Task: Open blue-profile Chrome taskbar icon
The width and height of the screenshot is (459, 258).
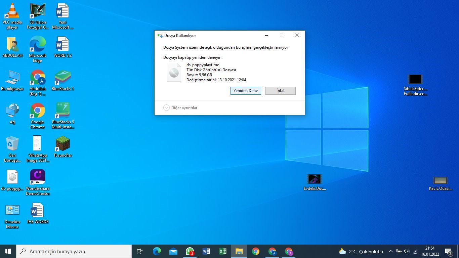Action: point(272,251)
